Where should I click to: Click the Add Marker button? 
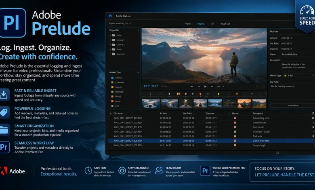(293, 106)
